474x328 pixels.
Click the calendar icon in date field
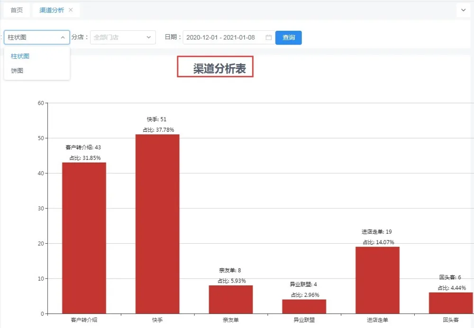pos(268,37)
